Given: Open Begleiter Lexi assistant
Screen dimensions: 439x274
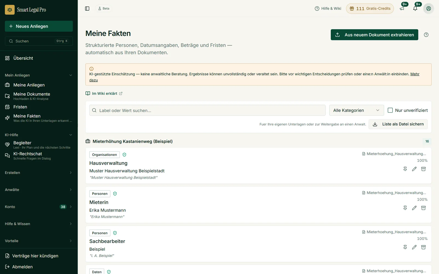Looking at the screenshot, I should coord(39,145).
